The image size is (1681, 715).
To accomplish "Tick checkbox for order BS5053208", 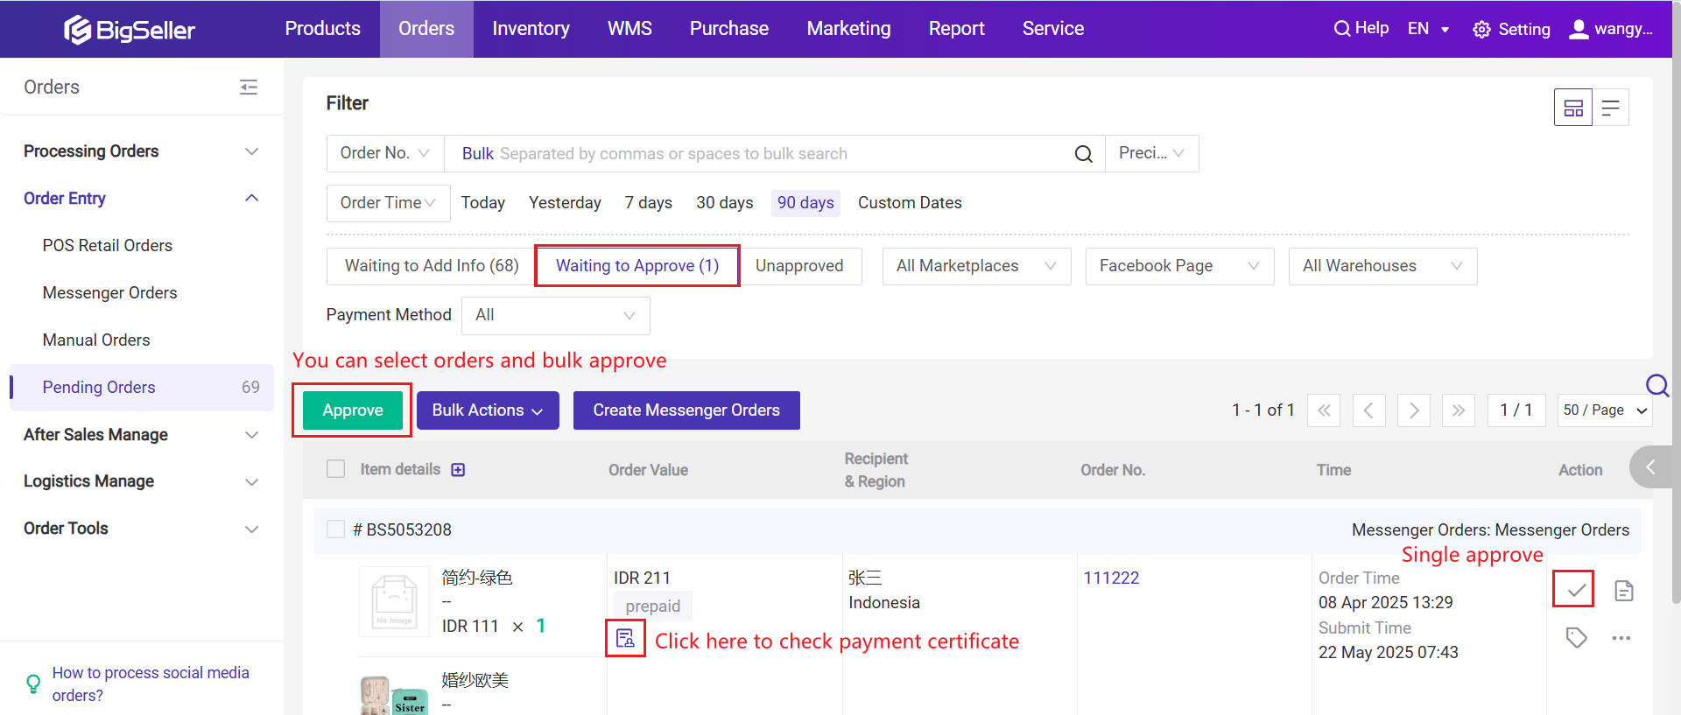I will point(335,529).
